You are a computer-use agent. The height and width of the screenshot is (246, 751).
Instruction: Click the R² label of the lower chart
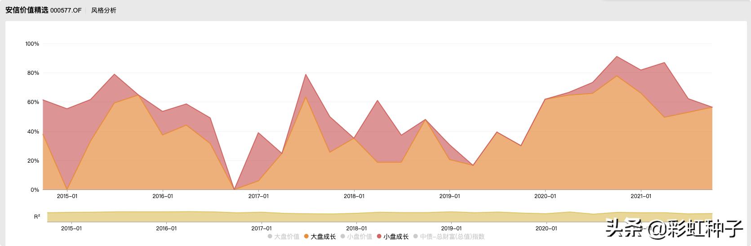coord(37,217)
